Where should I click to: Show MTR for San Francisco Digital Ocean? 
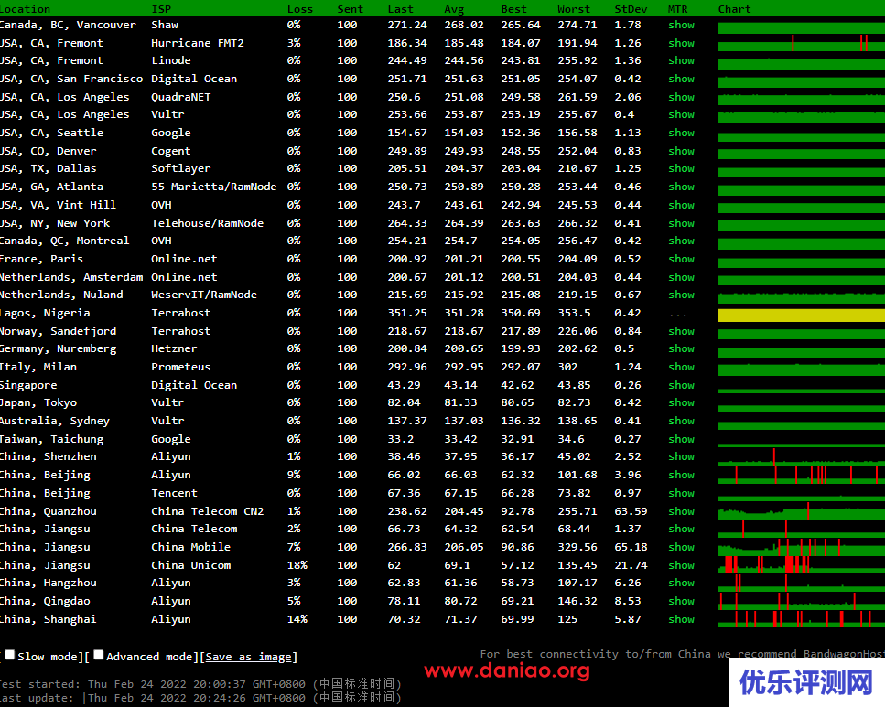click(681, 79)
